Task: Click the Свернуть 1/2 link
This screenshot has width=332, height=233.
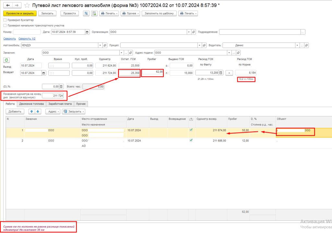Action: pyautogui.click(x=27, y=39)
